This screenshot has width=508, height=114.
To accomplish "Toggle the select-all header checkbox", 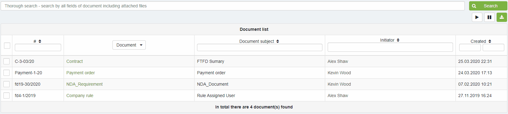I will (x=7, y=46).
